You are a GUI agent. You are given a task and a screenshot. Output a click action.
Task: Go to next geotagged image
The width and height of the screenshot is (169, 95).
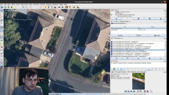[x=131, y=91]
